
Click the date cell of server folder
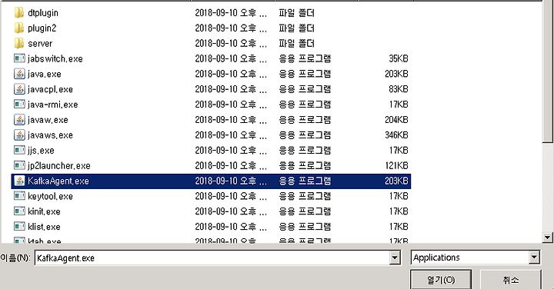point(231,43)
